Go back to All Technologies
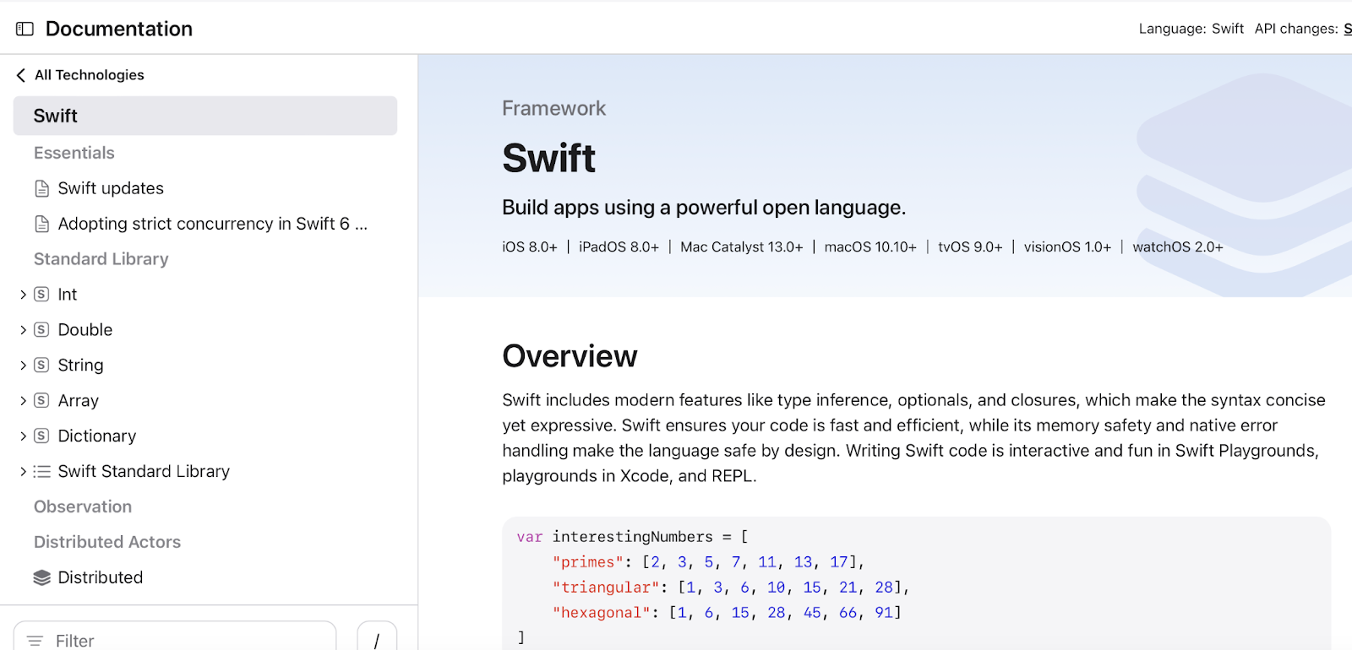 90,75
